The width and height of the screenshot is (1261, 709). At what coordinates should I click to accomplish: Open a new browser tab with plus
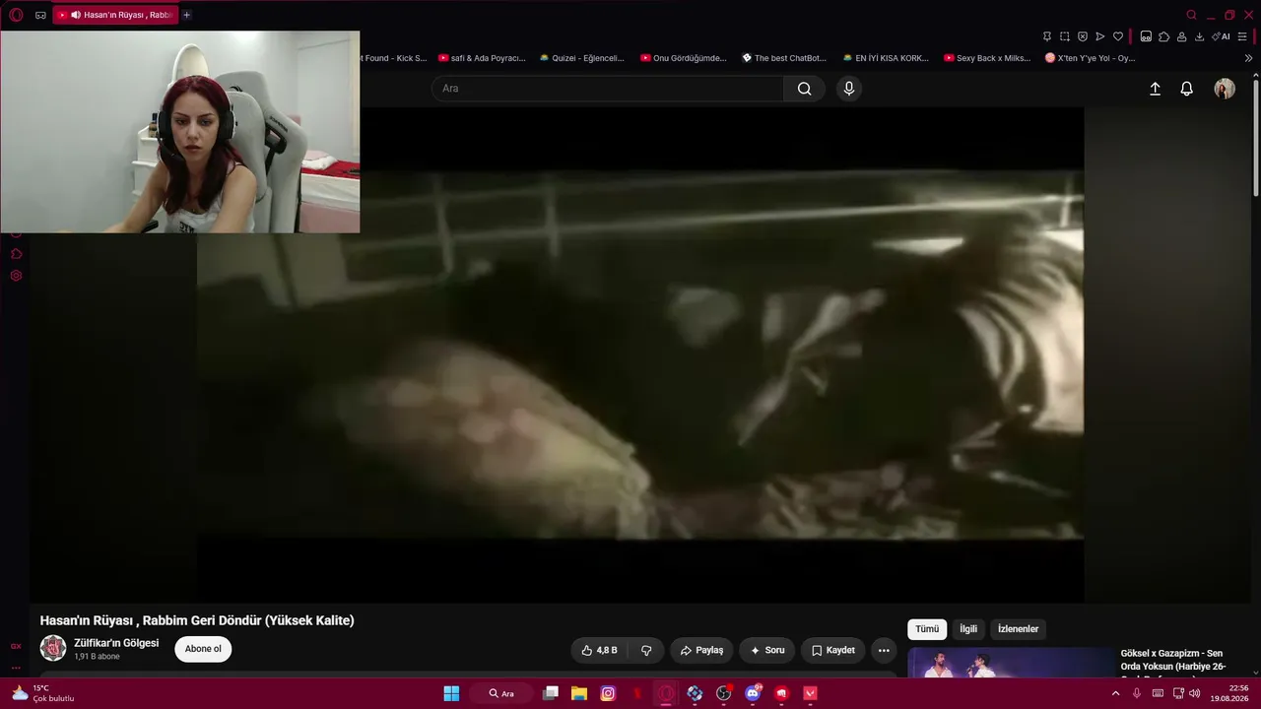[x=186, y=15]
